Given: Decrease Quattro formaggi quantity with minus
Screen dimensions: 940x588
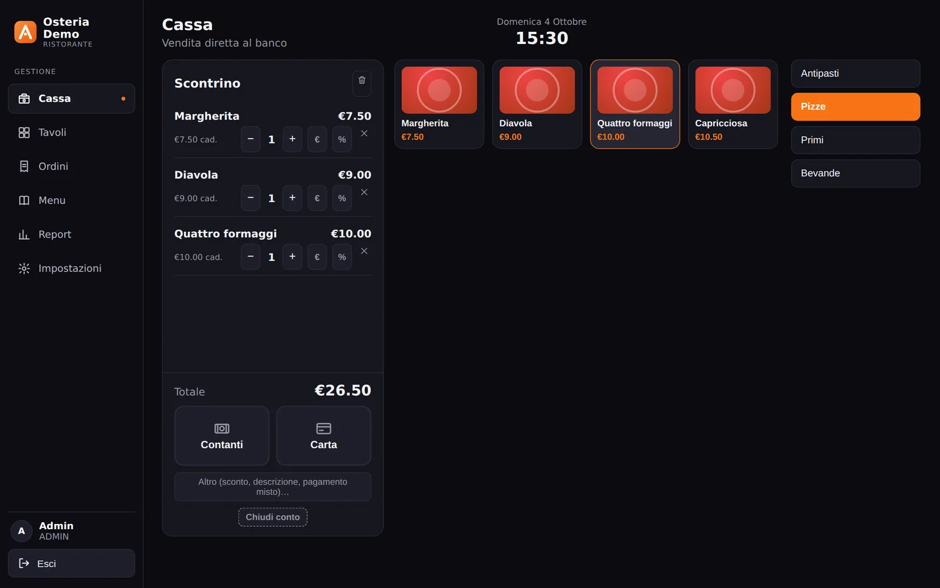Looking at the screenshot, I should coord(250,257).
